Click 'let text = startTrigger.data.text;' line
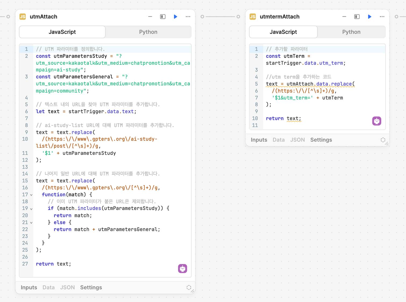Viewport: 406px width, 302px height. click(86, 111)
